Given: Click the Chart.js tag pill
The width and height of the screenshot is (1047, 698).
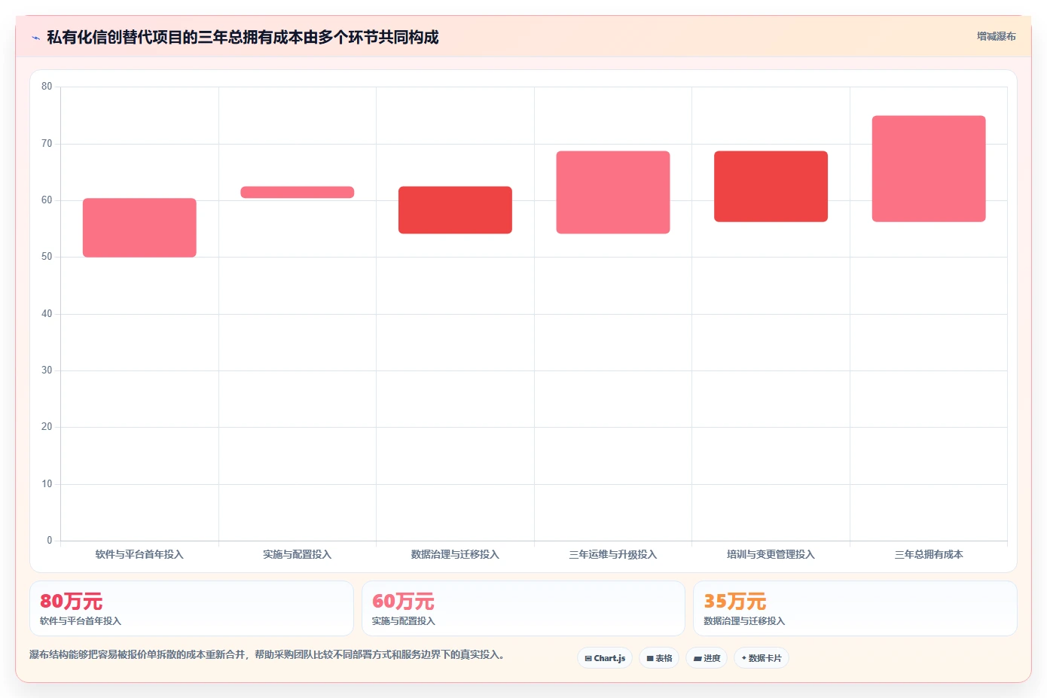Looking at the screenshot, I should (x=605, y=658).
